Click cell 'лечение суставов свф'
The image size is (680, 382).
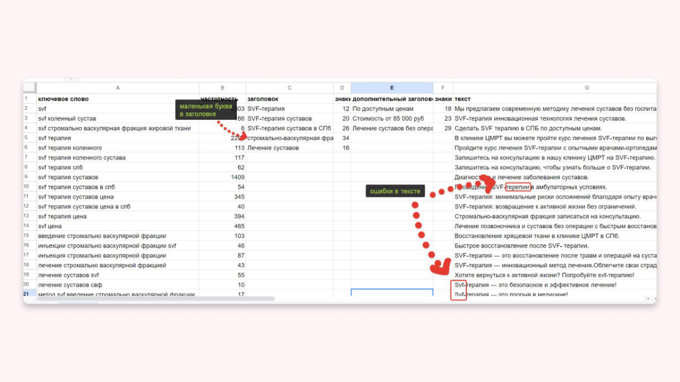(x=118, y=285)
